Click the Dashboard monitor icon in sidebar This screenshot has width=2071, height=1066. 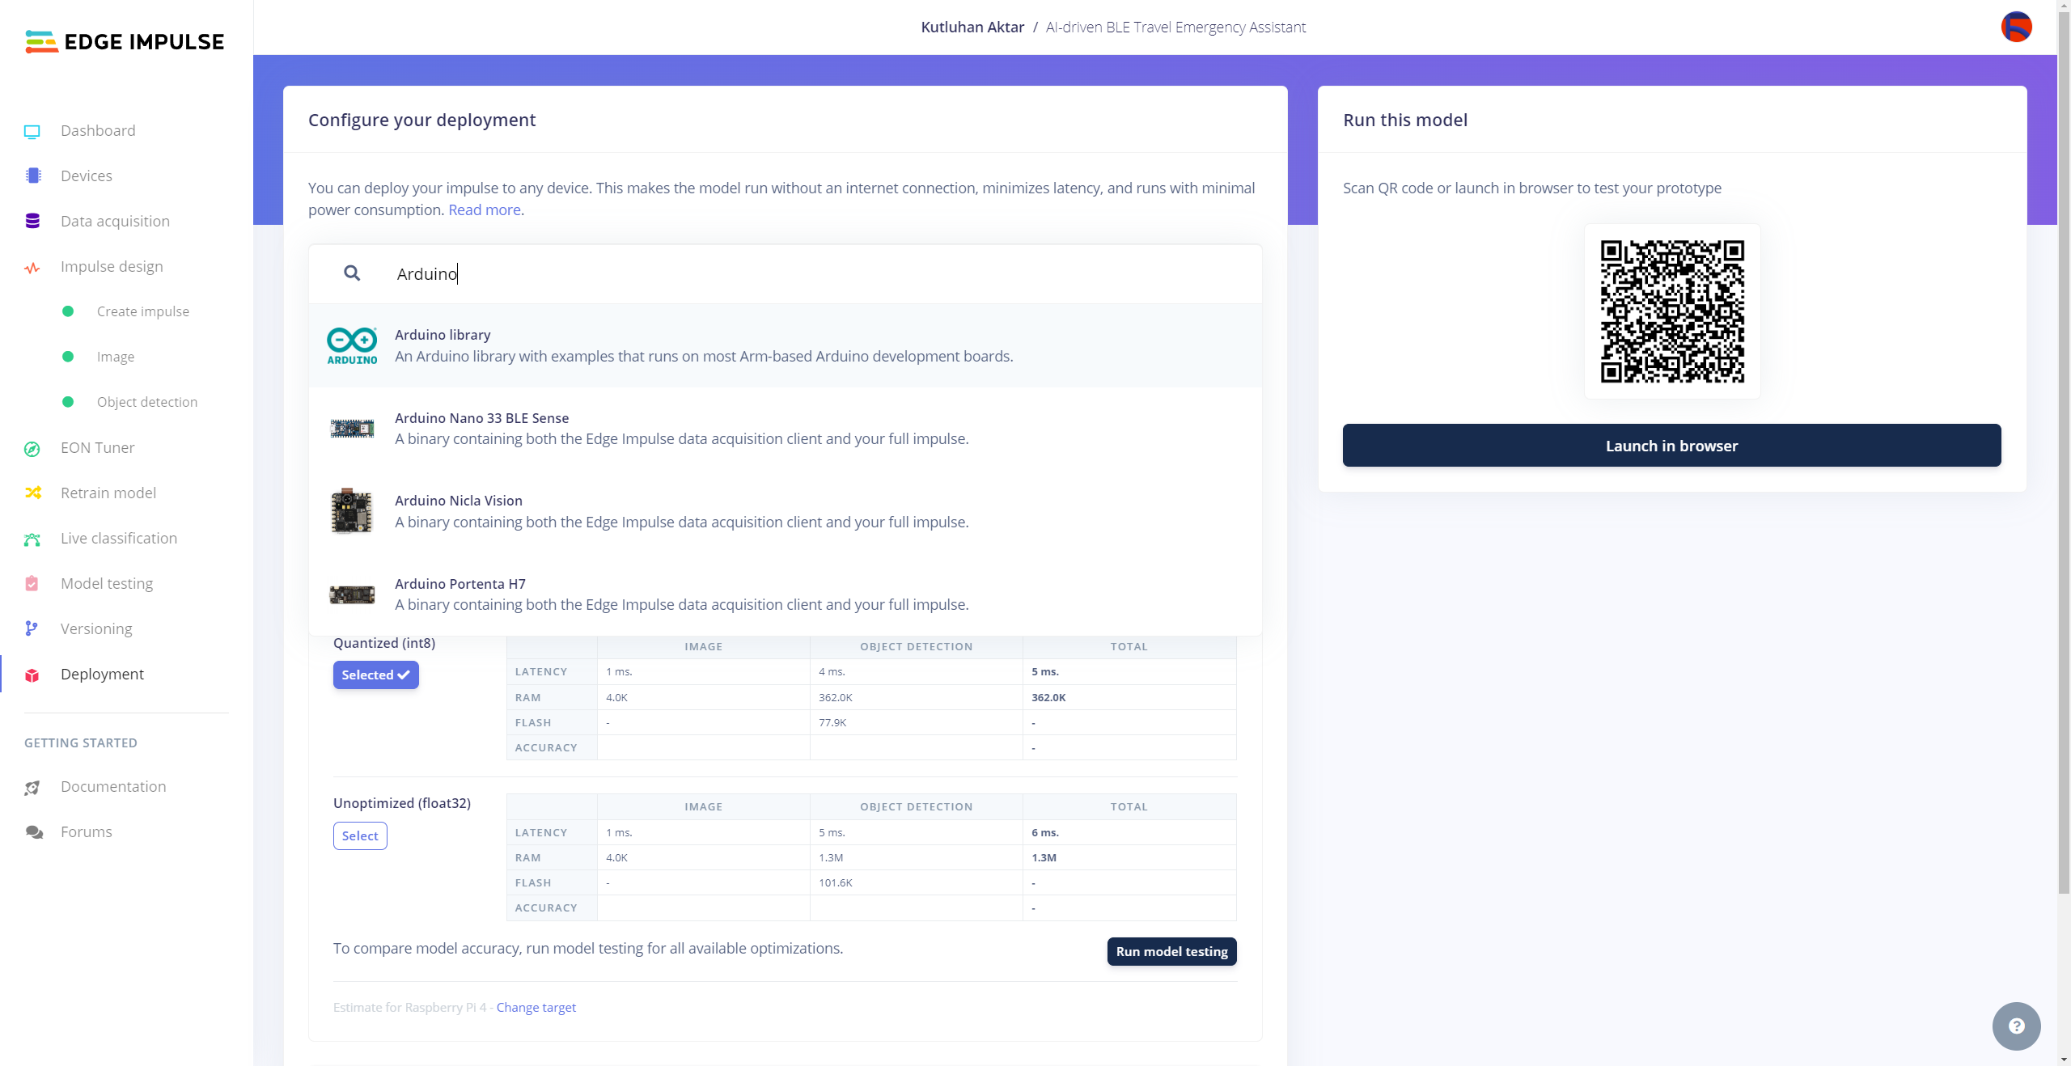(32, 131)
